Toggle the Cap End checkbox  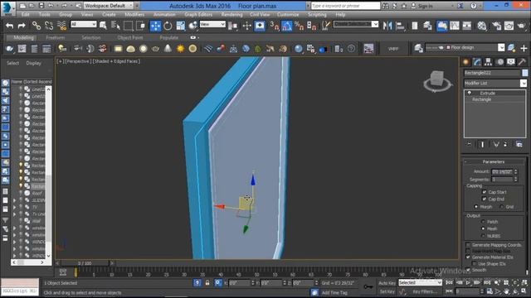click(485, 199)
